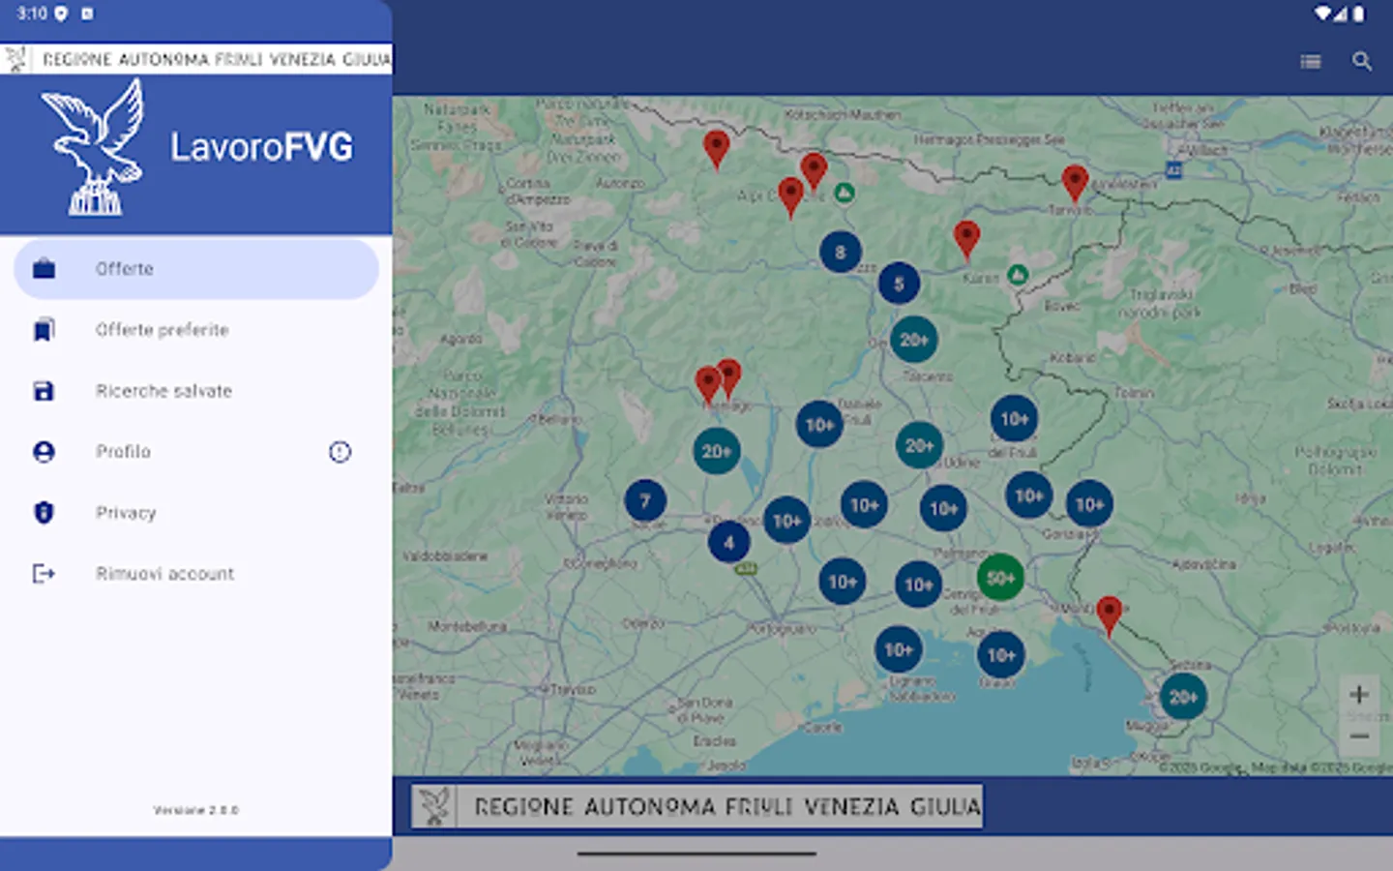Image resolution: width=1393 pixels, height=871 pixels.
Task: Open the 10+ cluster above Gorizia
Action: (x=1089, y=504)
